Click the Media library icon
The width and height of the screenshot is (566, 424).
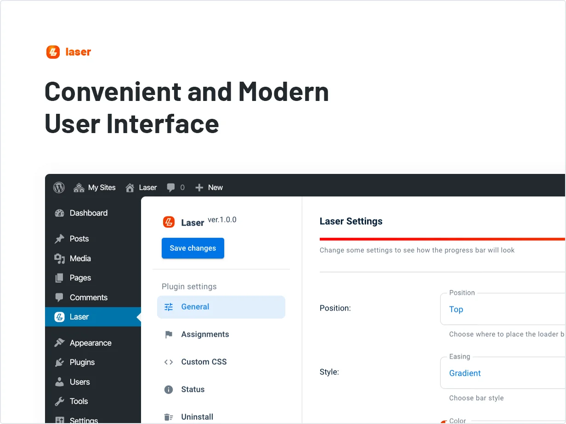pyautogui.click(x=59, y=258)
